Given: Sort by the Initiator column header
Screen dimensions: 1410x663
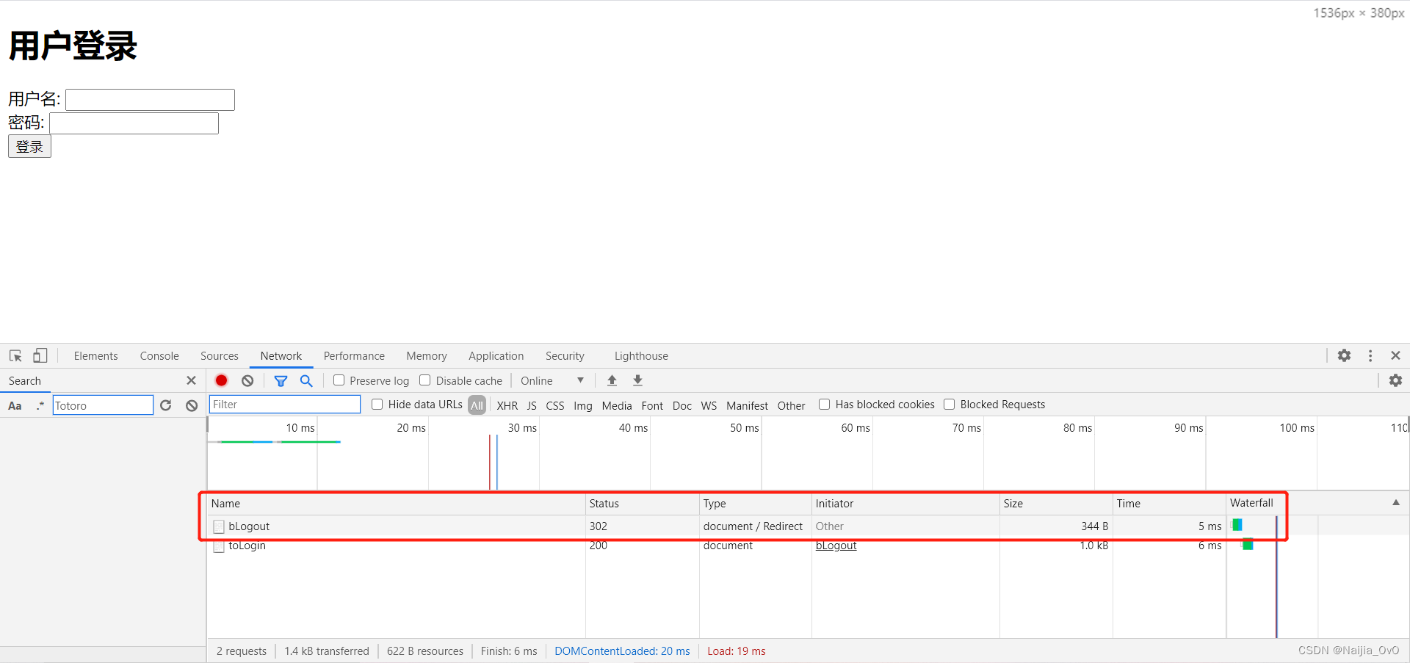Looking at the screenshot, I should 905,504.
